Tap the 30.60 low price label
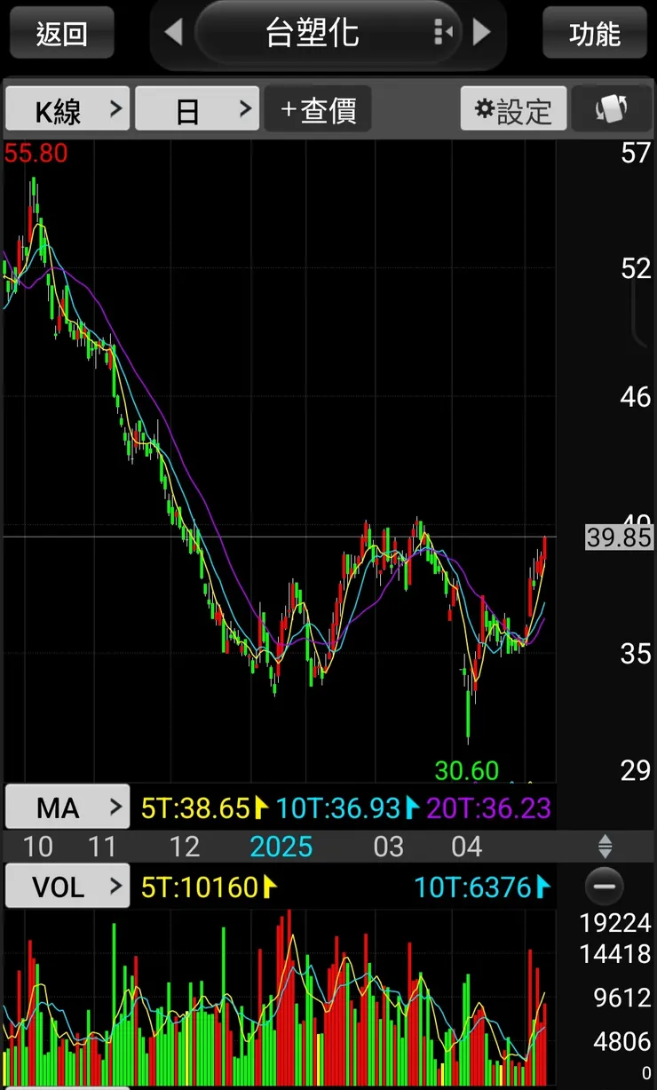Screen dimensions: 657x1090 point(467,770)
